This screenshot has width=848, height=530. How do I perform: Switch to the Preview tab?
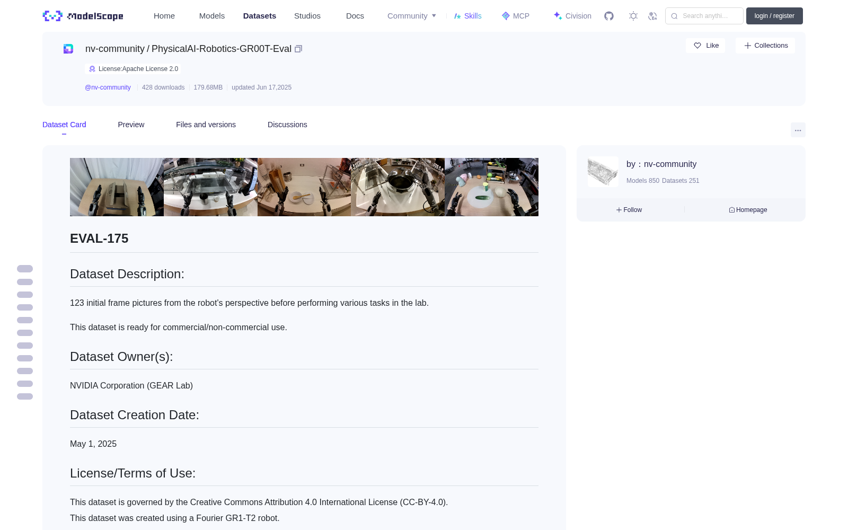click(x=131, y=125)
